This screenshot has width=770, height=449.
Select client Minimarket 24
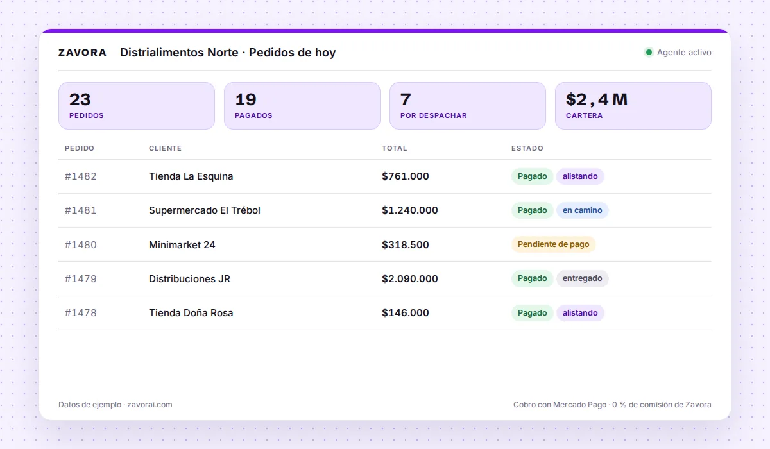coord(182,245)
